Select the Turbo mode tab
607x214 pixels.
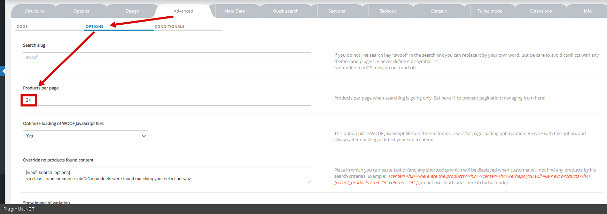click(x=490, y=11)
